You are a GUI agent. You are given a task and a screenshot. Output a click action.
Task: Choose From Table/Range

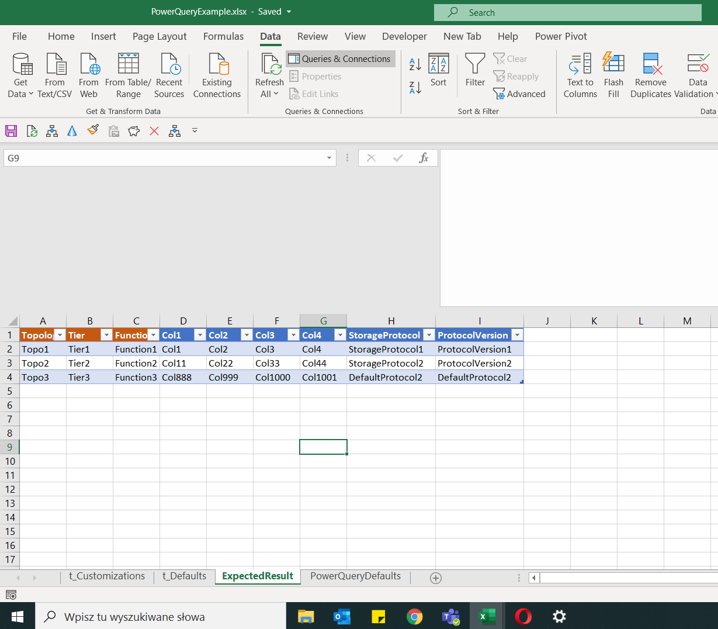128,75
